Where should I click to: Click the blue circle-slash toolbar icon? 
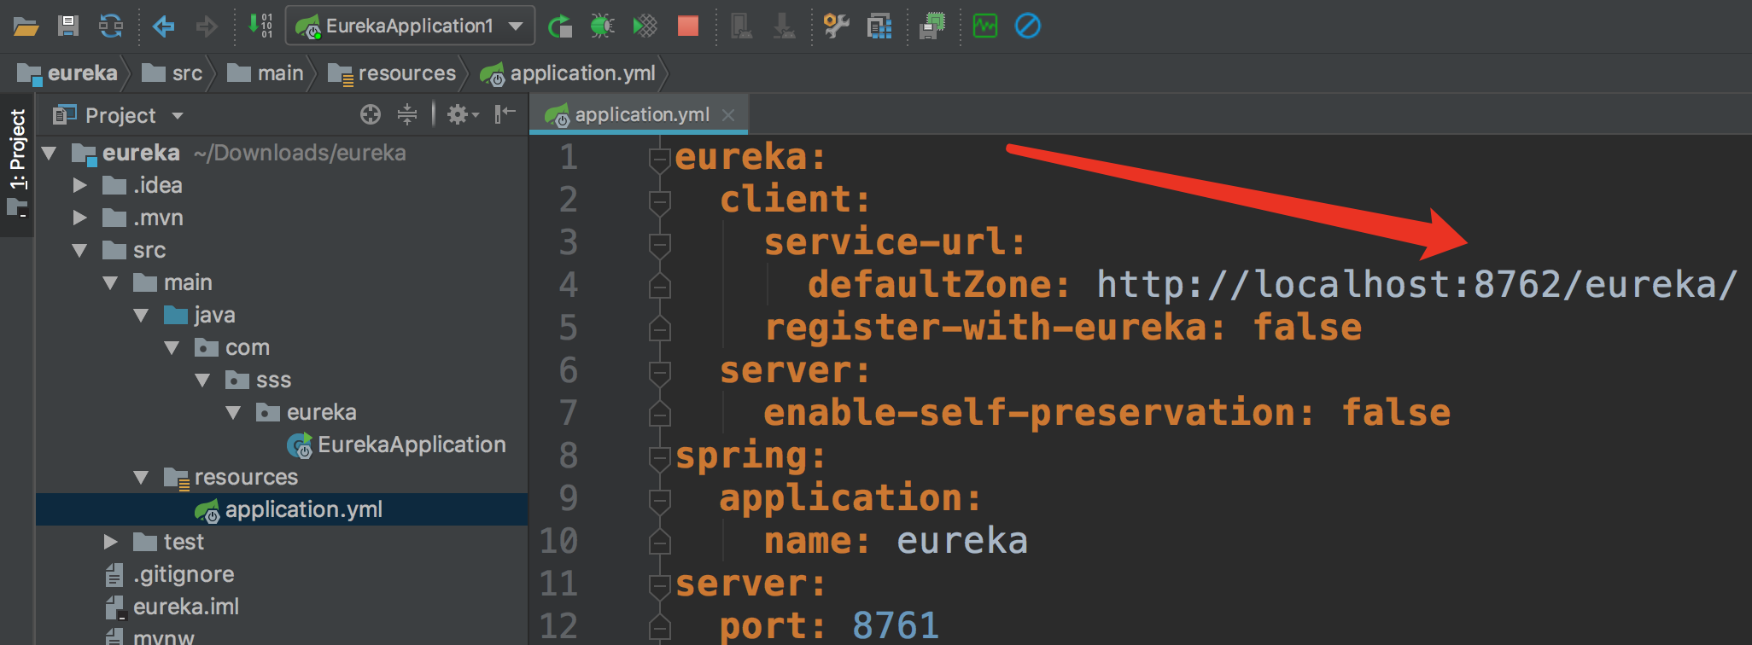(x=1028, y=26)
